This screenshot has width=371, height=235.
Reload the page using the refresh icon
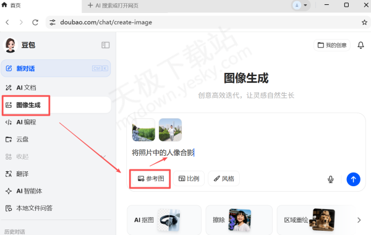pos(35,22)
